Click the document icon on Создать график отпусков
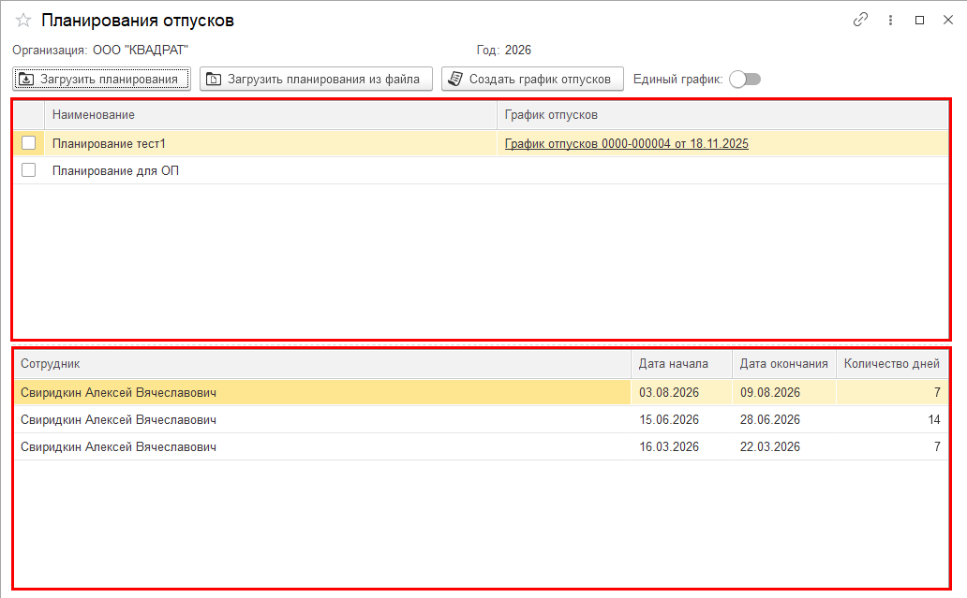 455,80
